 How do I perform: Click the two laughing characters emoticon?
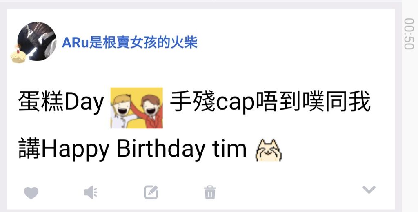(136, 108)
